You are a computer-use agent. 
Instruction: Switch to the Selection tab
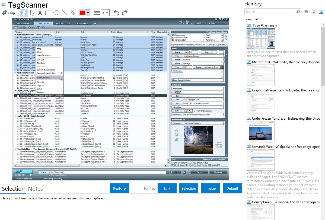coord(13,189)
